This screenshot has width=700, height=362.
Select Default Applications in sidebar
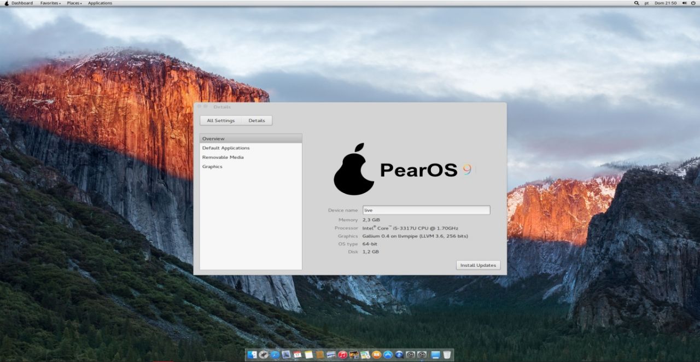(x=250, y=148)
